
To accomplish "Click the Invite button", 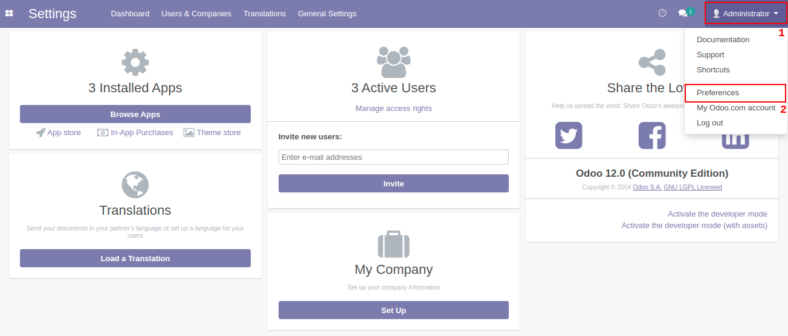I will 393,183.
